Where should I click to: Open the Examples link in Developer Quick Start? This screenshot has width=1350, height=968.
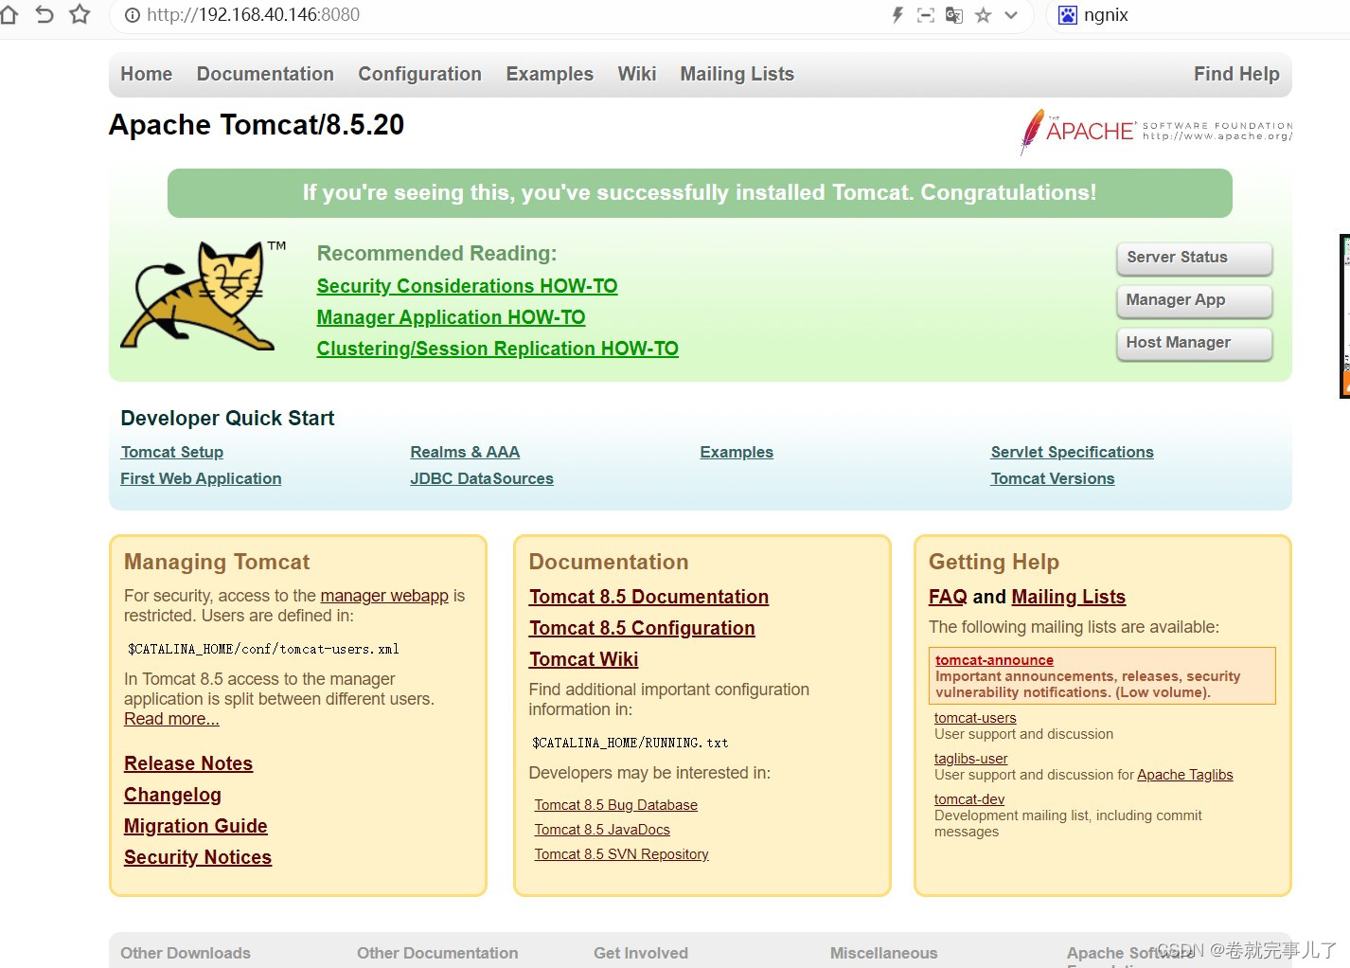(737, 452)
